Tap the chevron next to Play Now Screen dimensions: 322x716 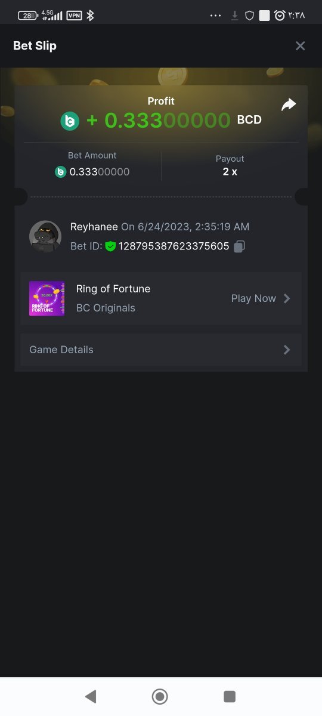tap(287, 298)
